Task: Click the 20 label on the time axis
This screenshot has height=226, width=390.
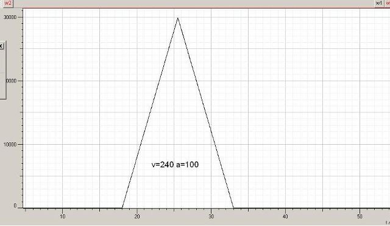Action: click(137, 216)
